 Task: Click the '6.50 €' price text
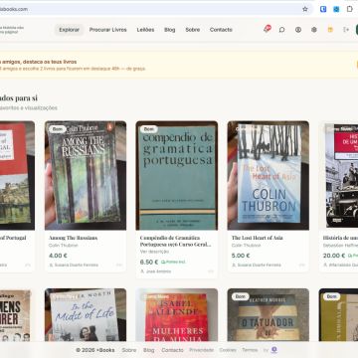(x=149, y=262)
